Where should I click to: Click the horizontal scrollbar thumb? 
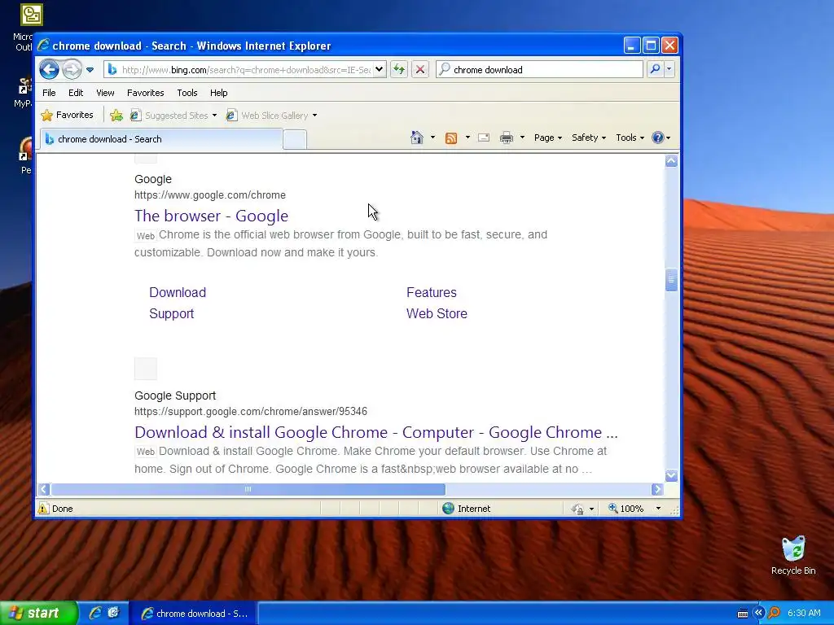248,489
